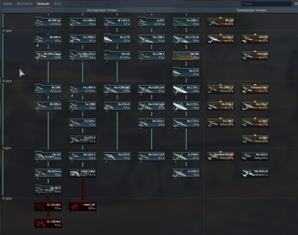Select the He.162A-1 pack card
This screenshot has height=235, width=298.
pos(255,156)
